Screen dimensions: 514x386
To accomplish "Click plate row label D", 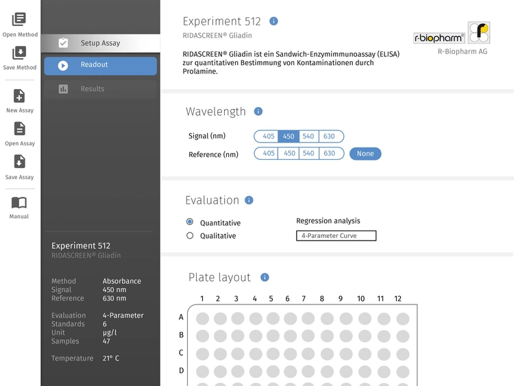I will coord(182,371).
